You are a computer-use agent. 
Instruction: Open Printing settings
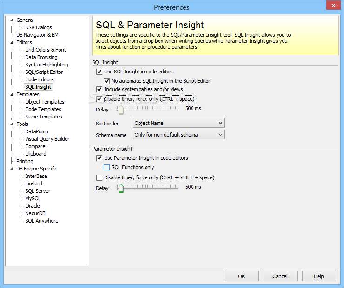pos(25,161)
